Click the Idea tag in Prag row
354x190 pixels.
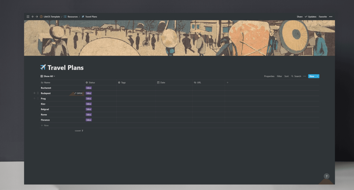click(x=88, y=99)
